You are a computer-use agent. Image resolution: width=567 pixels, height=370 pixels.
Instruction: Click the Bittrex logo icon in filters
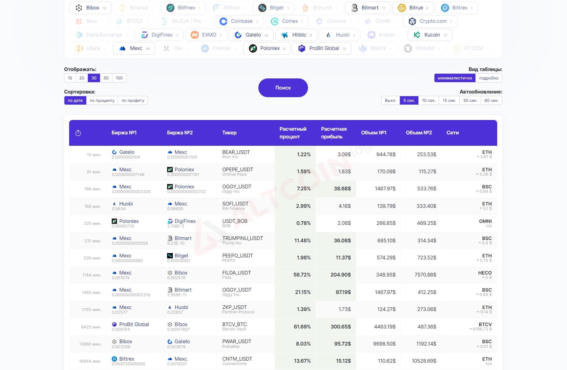[445, 8]
